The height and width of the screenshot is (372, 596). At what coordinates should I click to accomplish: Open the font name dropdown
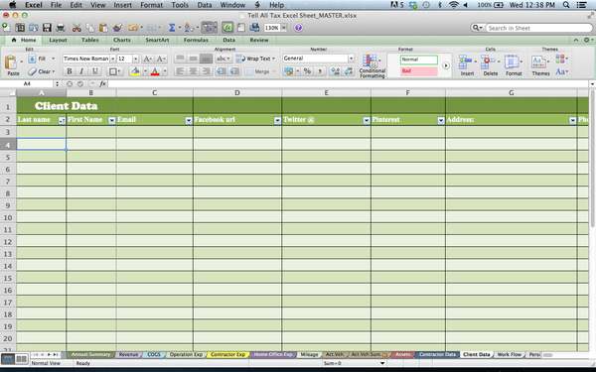[x=113, y=59]
